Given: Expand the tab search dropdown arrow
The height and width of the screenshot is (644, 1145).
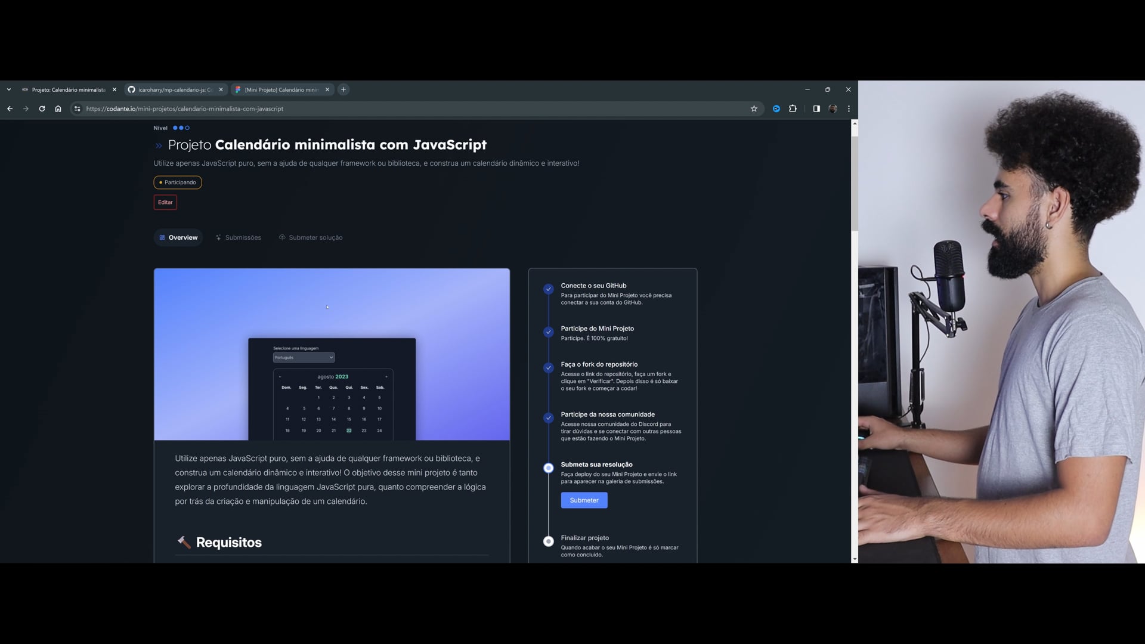Looking at the screenshot, I should point(9,89).
